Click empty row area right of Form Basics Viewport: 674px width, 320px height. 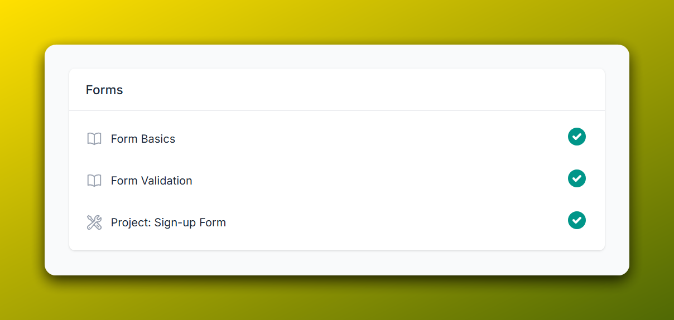tap(368, 139)
